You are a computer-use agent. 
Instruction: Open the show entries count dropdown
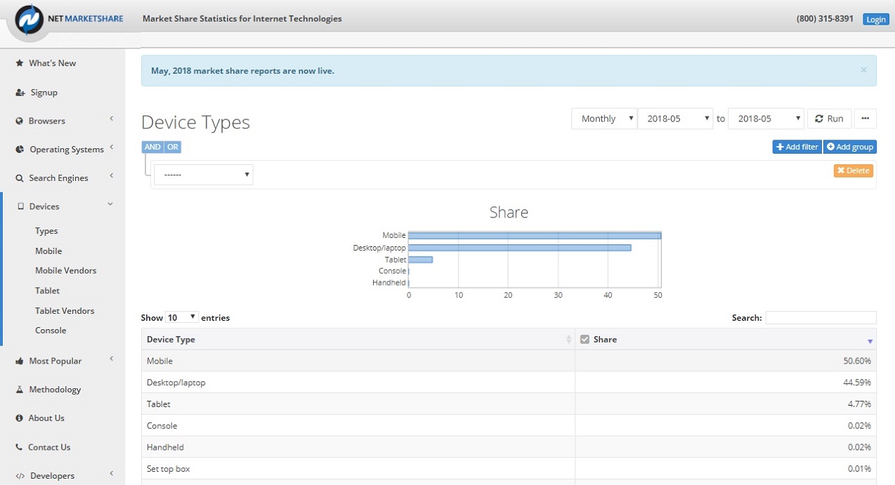click(x=182, y=318)
